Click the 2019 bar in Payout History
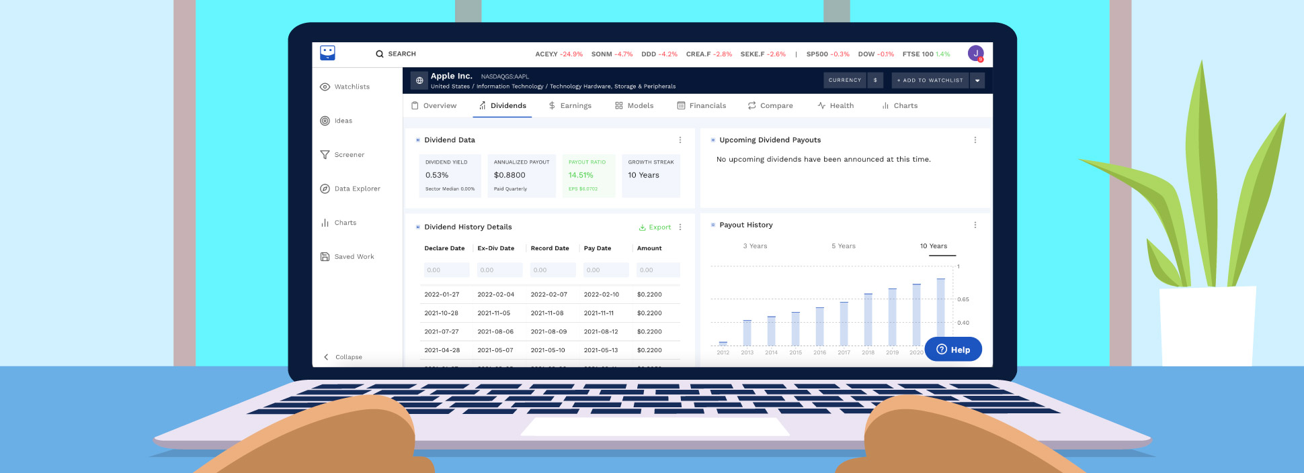This screenshot has height=473, width=1304. (892, 317)
